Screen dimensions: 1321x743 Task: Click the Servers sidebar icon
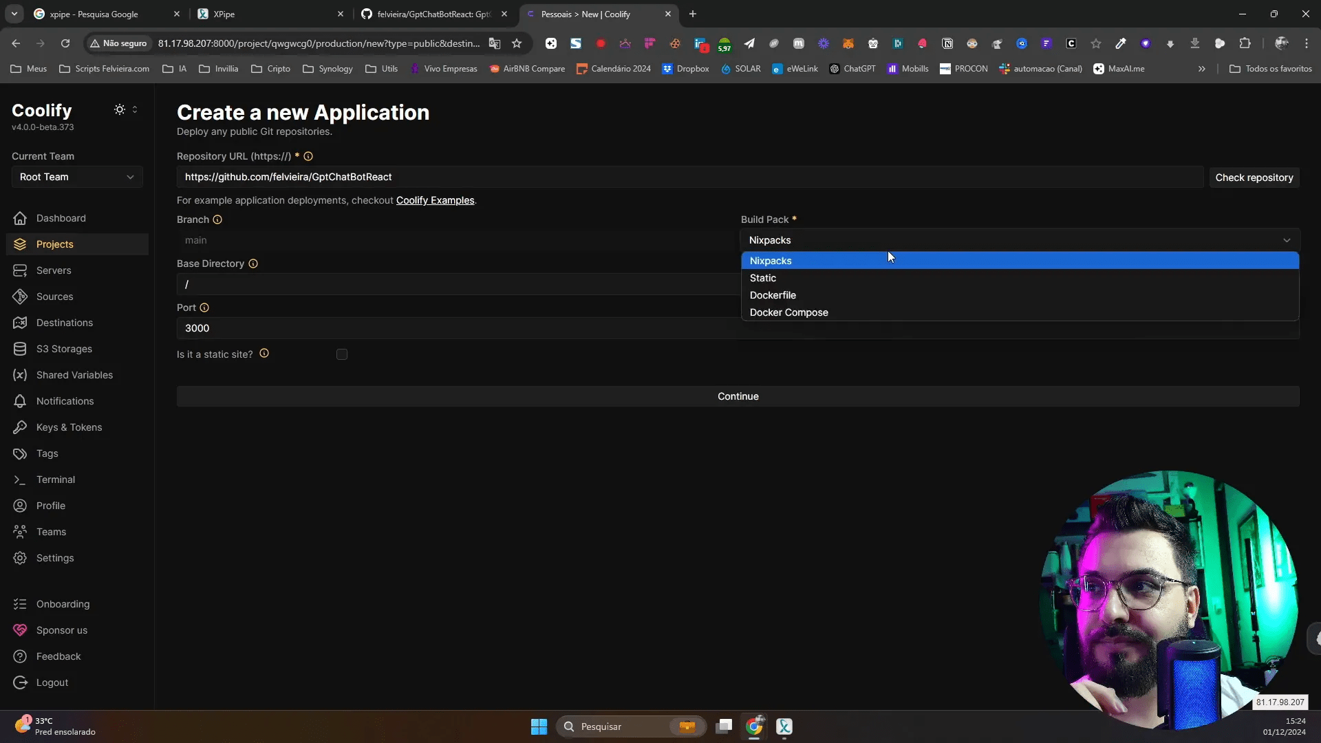(20, 270)
